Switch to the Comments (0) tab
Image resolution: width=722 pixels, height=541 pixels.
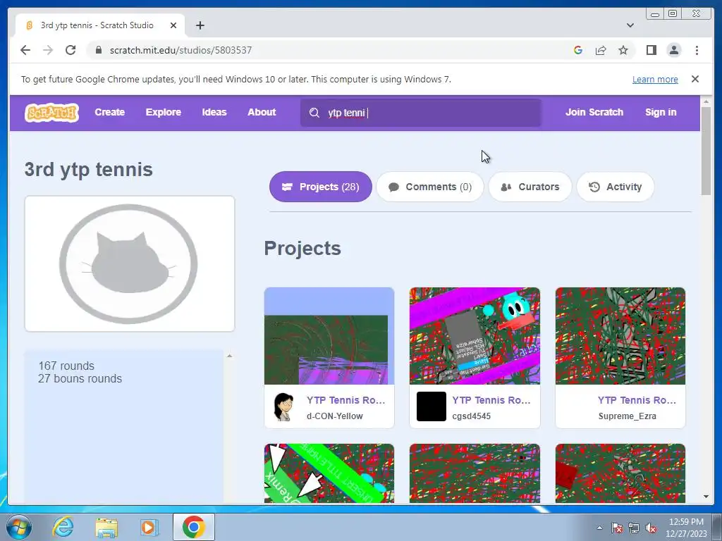[430, 187]
